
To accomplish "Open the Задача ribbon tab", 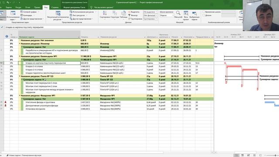I will click(9, 7).
